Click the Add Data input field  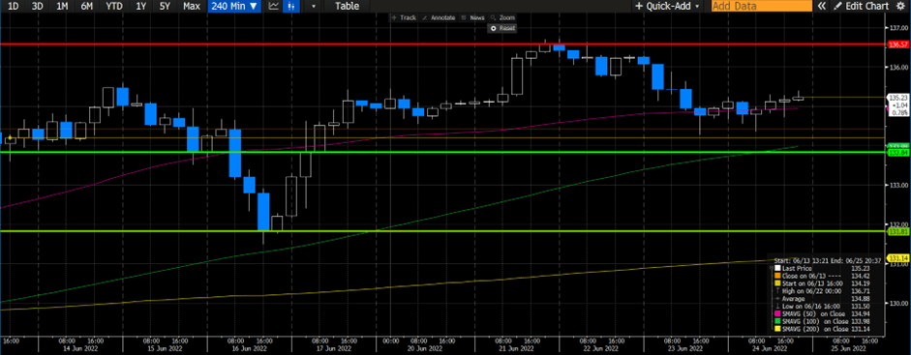[x=762, y=6]
